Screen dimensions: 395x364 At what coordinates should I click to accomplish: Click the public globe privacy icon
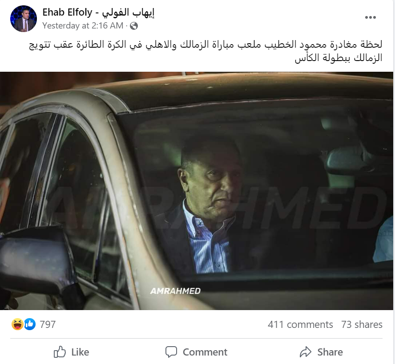click(134, 26)
